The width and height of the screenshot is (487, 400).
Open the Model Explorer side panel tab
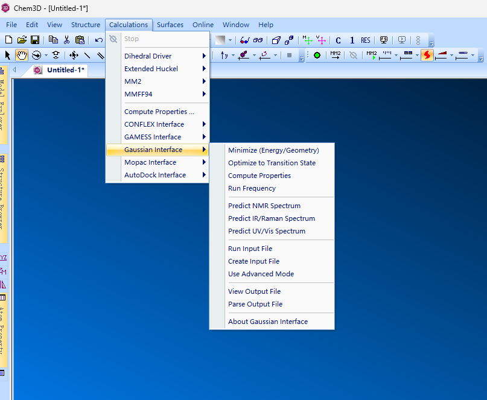pyautogui.click(x=3, y=106)
